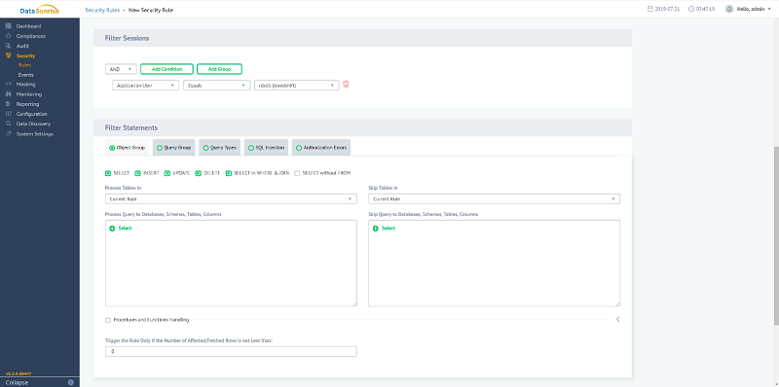Click the Configuration sliders icon
This screenshot has width=779, height=387.
(x=9, y=114)
